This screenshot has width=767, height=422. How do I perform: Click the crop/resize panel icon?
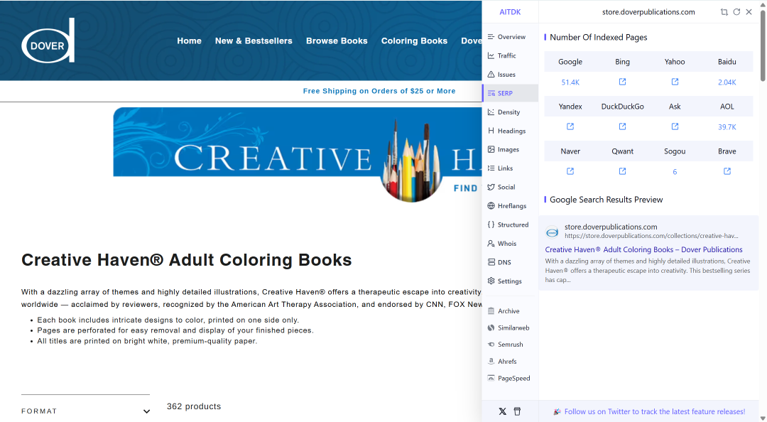pos(724,12)
